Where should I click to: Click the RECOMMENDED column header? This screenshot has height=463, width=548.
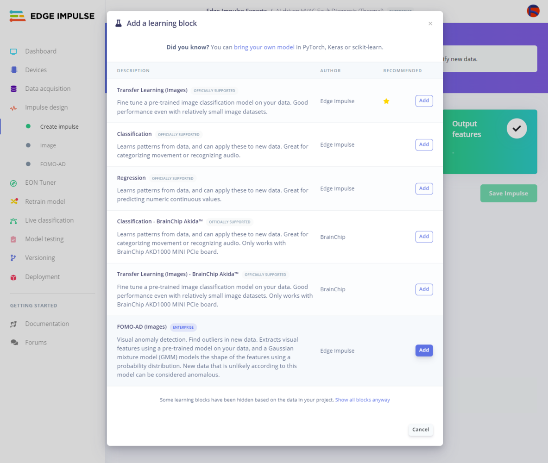(402, 70)
